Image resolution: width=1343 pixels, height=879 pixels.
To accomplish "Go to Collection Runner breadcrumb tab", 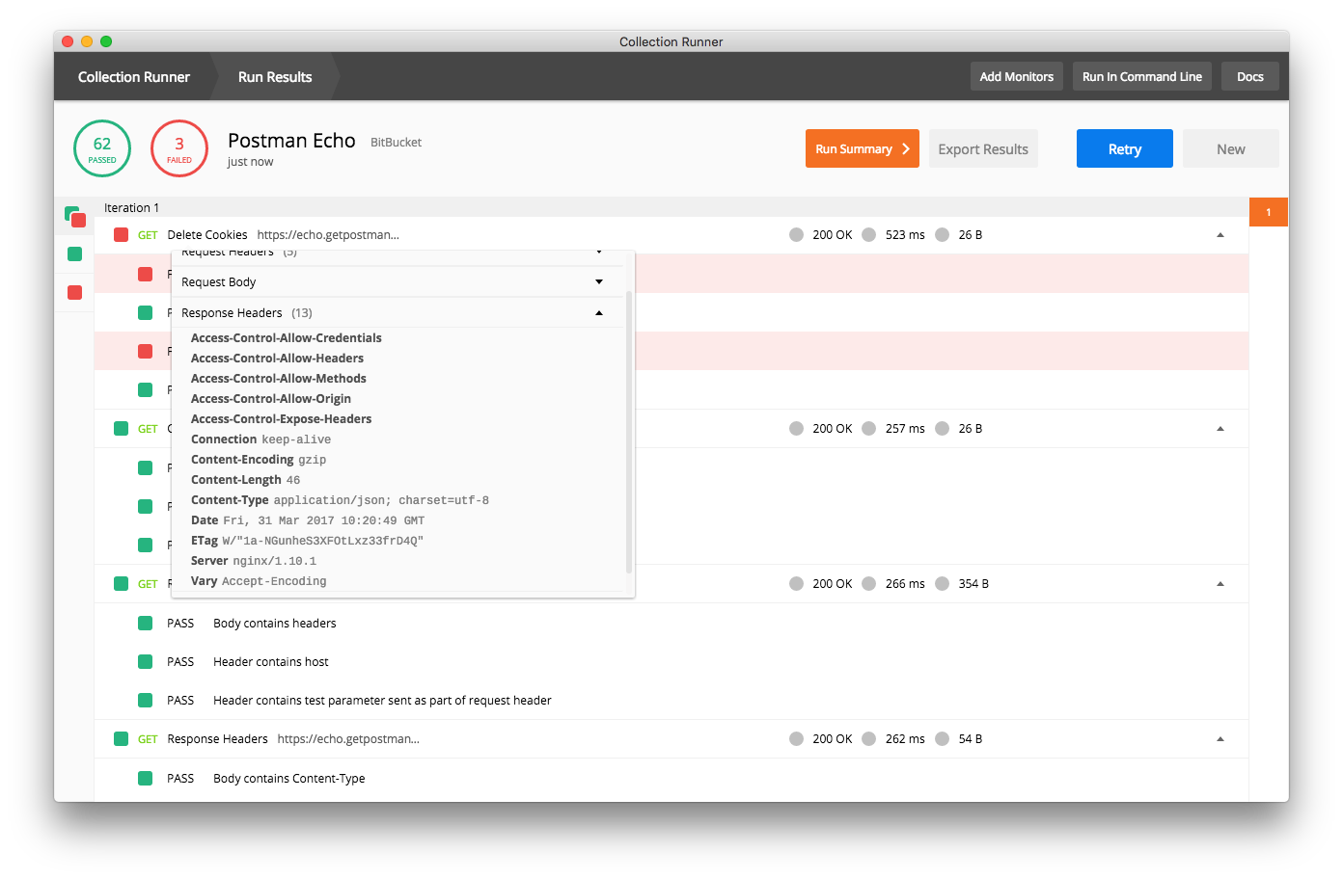I will point(133,77).
